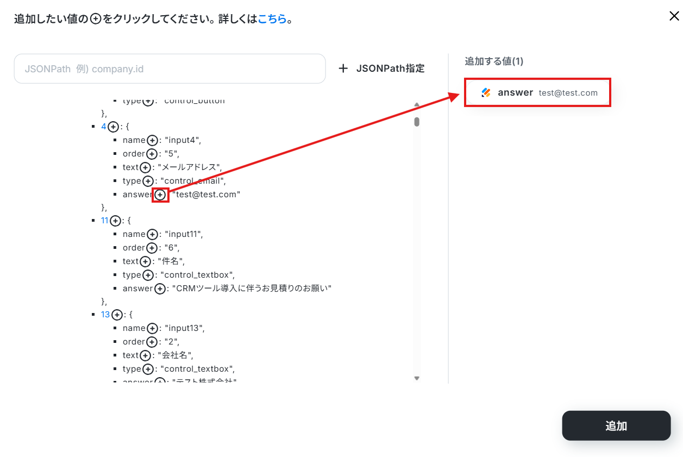Add the name "input4" value via its plus icon
This screenshot has height=457, width=683.
pyautogui.click(x=152, y=140)
